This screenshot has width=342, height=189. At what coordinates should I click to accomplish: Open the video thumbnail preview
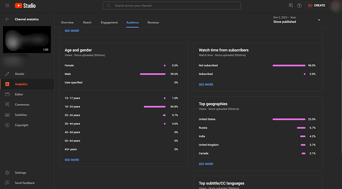click(27, 40)
